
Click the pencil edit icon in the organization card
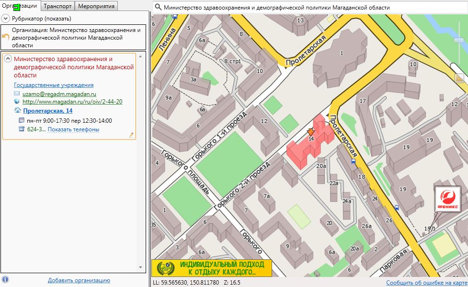click(131, 135)
